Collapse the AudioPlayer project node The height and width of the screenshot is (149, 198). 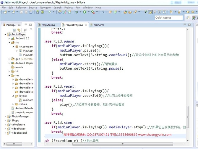(x=5, y=34)
